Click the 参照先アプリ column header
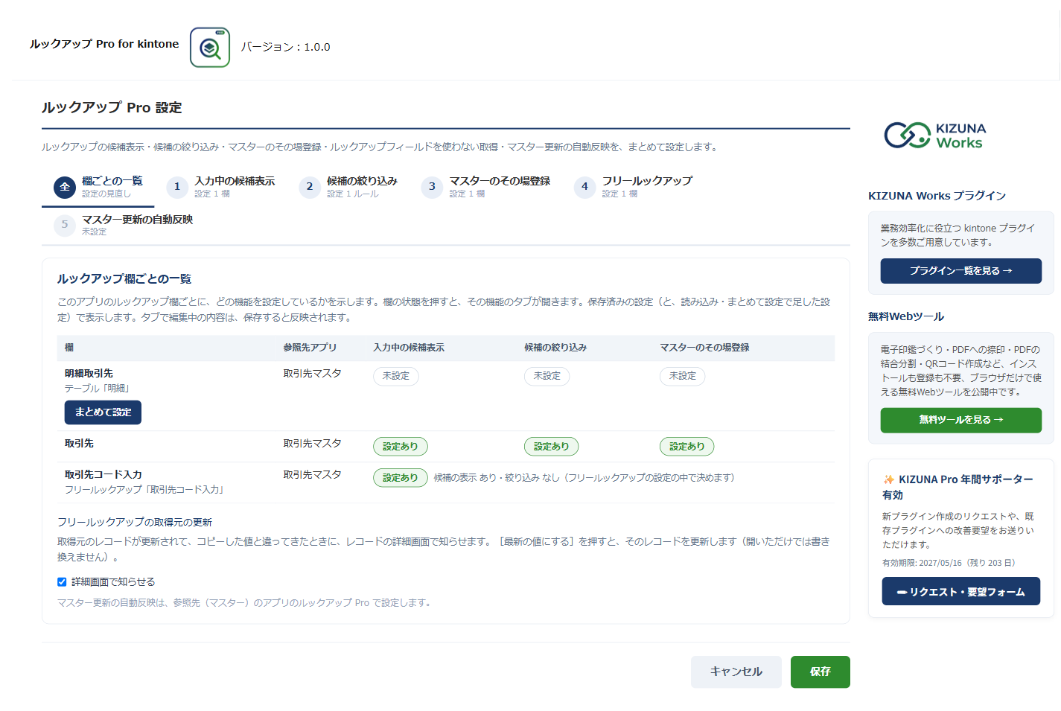This screenshot has width=1061, height=711. click(x=310, y=348)
